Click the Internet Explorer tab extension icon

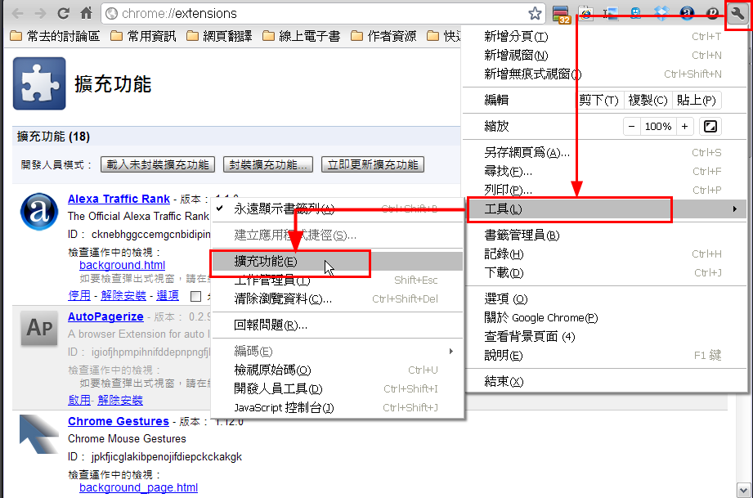click(x=586, y=13)
